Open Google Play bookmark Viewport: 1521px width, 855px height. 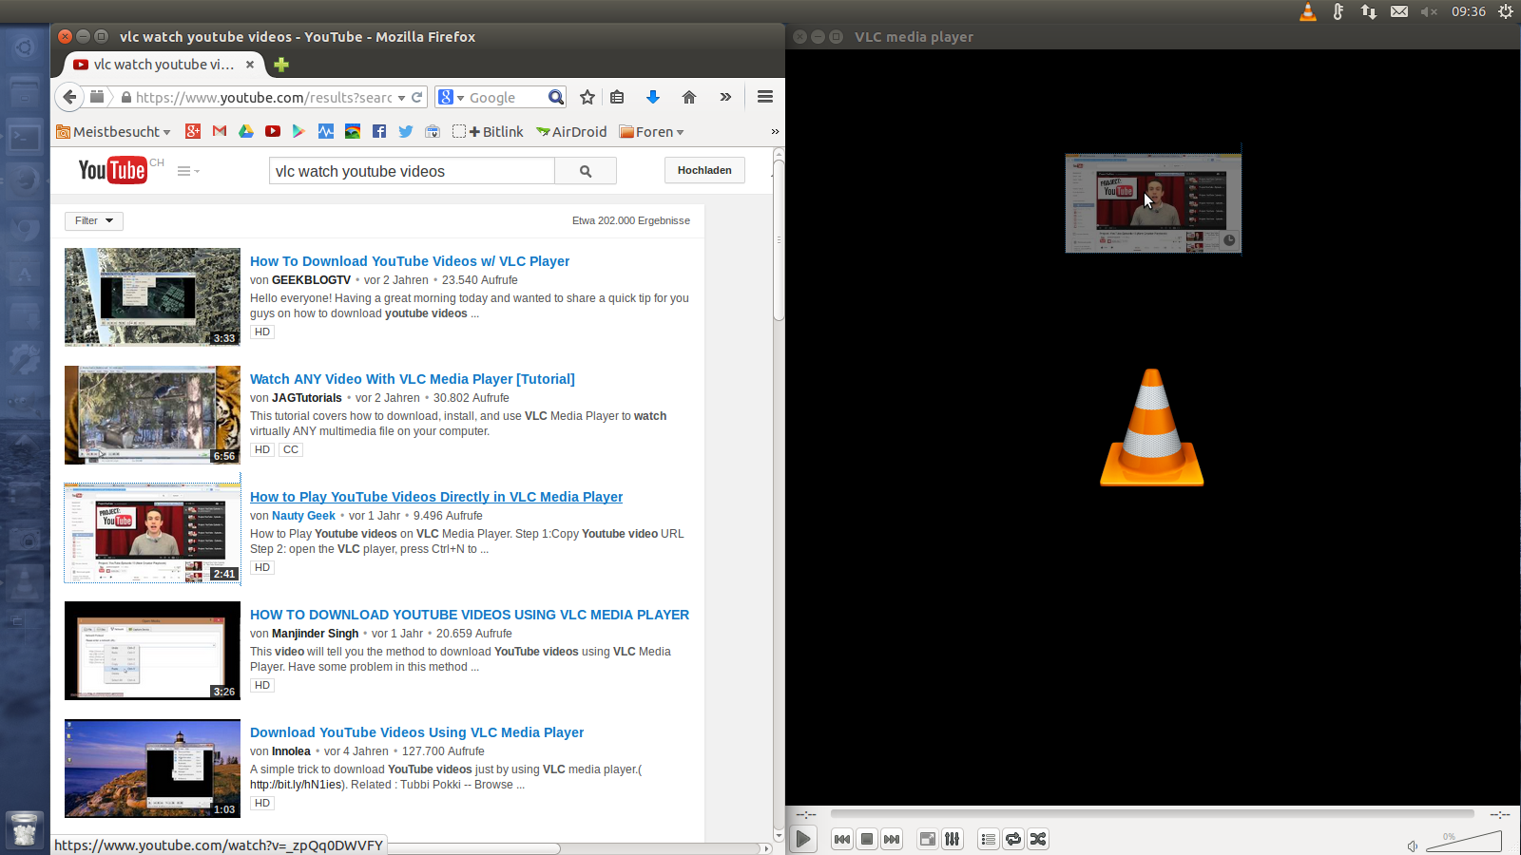point(298,132)
